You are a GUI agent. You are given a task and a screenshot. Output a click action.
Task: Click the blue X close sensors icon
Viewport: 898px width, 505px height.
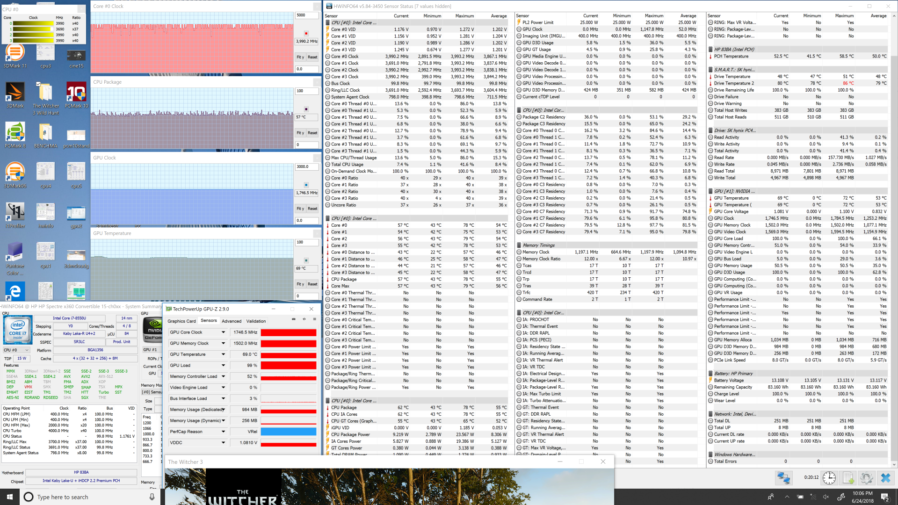pos(885,477)
